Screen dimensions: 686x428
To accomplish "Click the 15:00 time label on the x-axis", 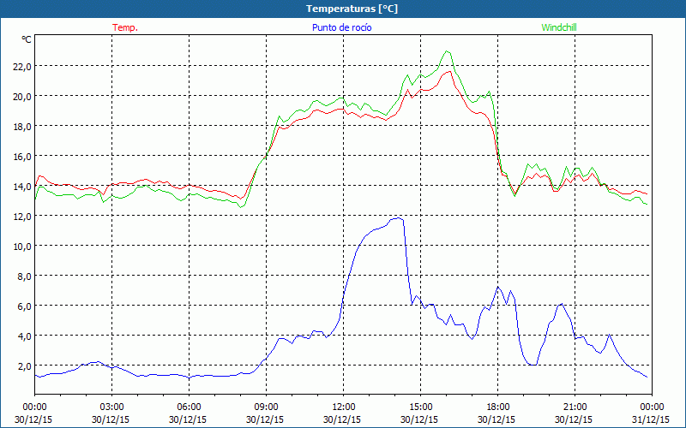I will click(420, 407).
